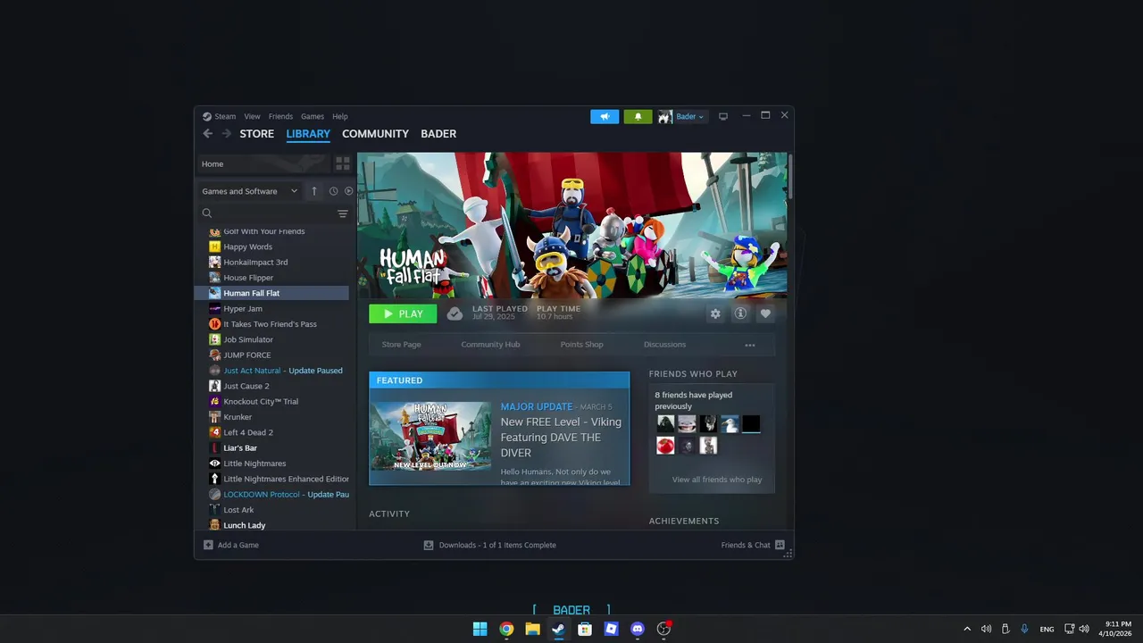
Task: Open the featured Viking level thumbnail
Action: pyautogui.click(x=431, y=437)
